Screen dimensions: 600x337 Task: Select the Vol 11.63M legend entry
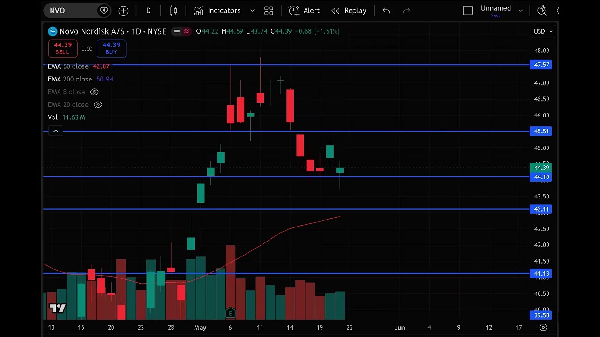click(66, 117)
